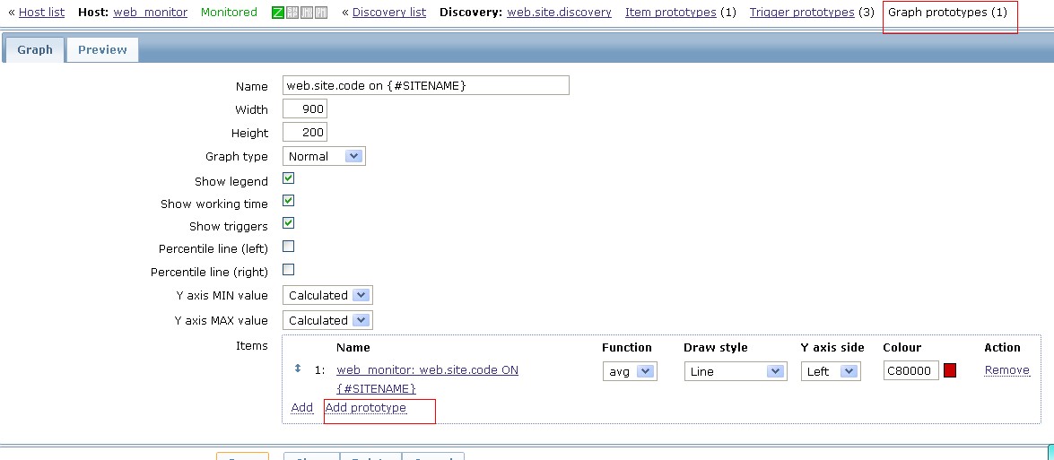Click the green Zabbix agent availability icon

coord(277,12)
